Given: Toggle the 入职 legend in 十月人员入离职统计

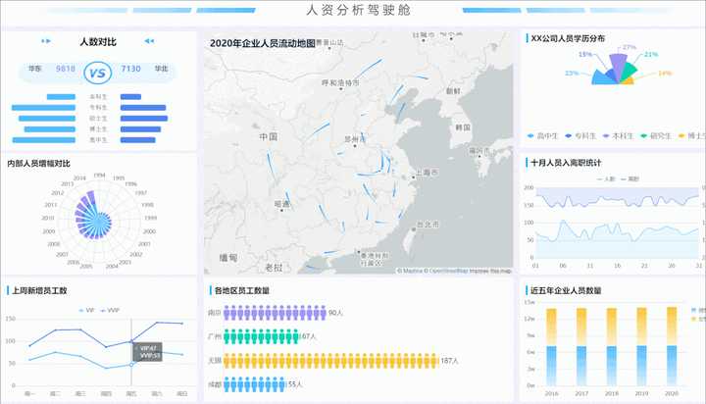Looking at the screenshot, I should (x=606, y=178).
